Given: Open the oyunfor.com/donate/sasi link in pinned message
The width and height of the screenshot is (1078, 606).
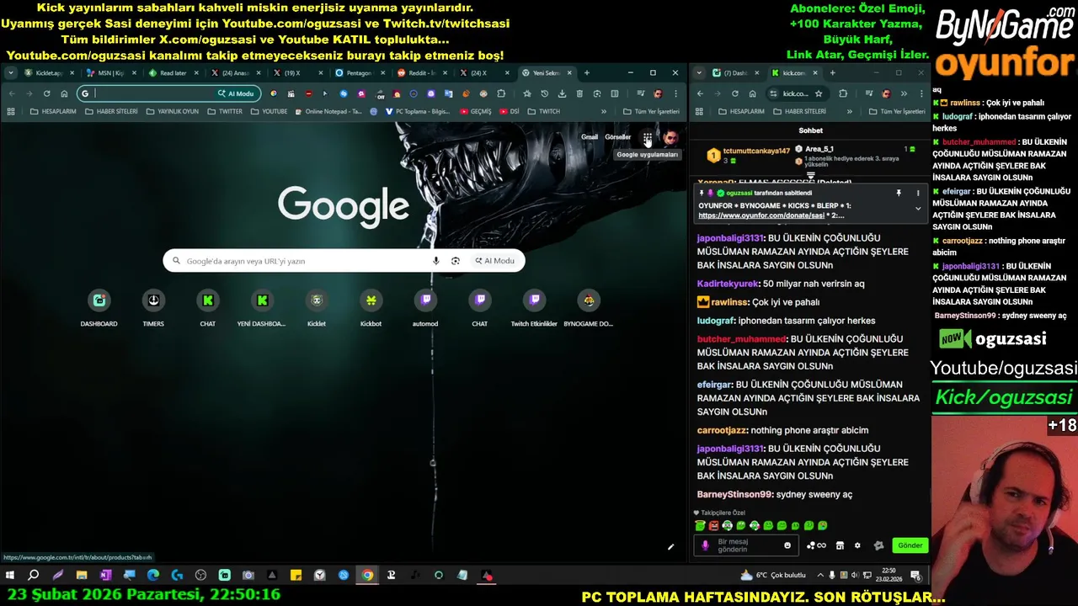Looking at the screenshot, I should click(x=761, y=215).
